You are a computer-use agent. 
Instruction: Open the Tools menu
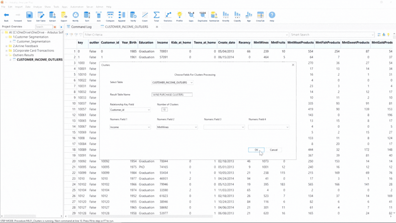pos(56,7)
